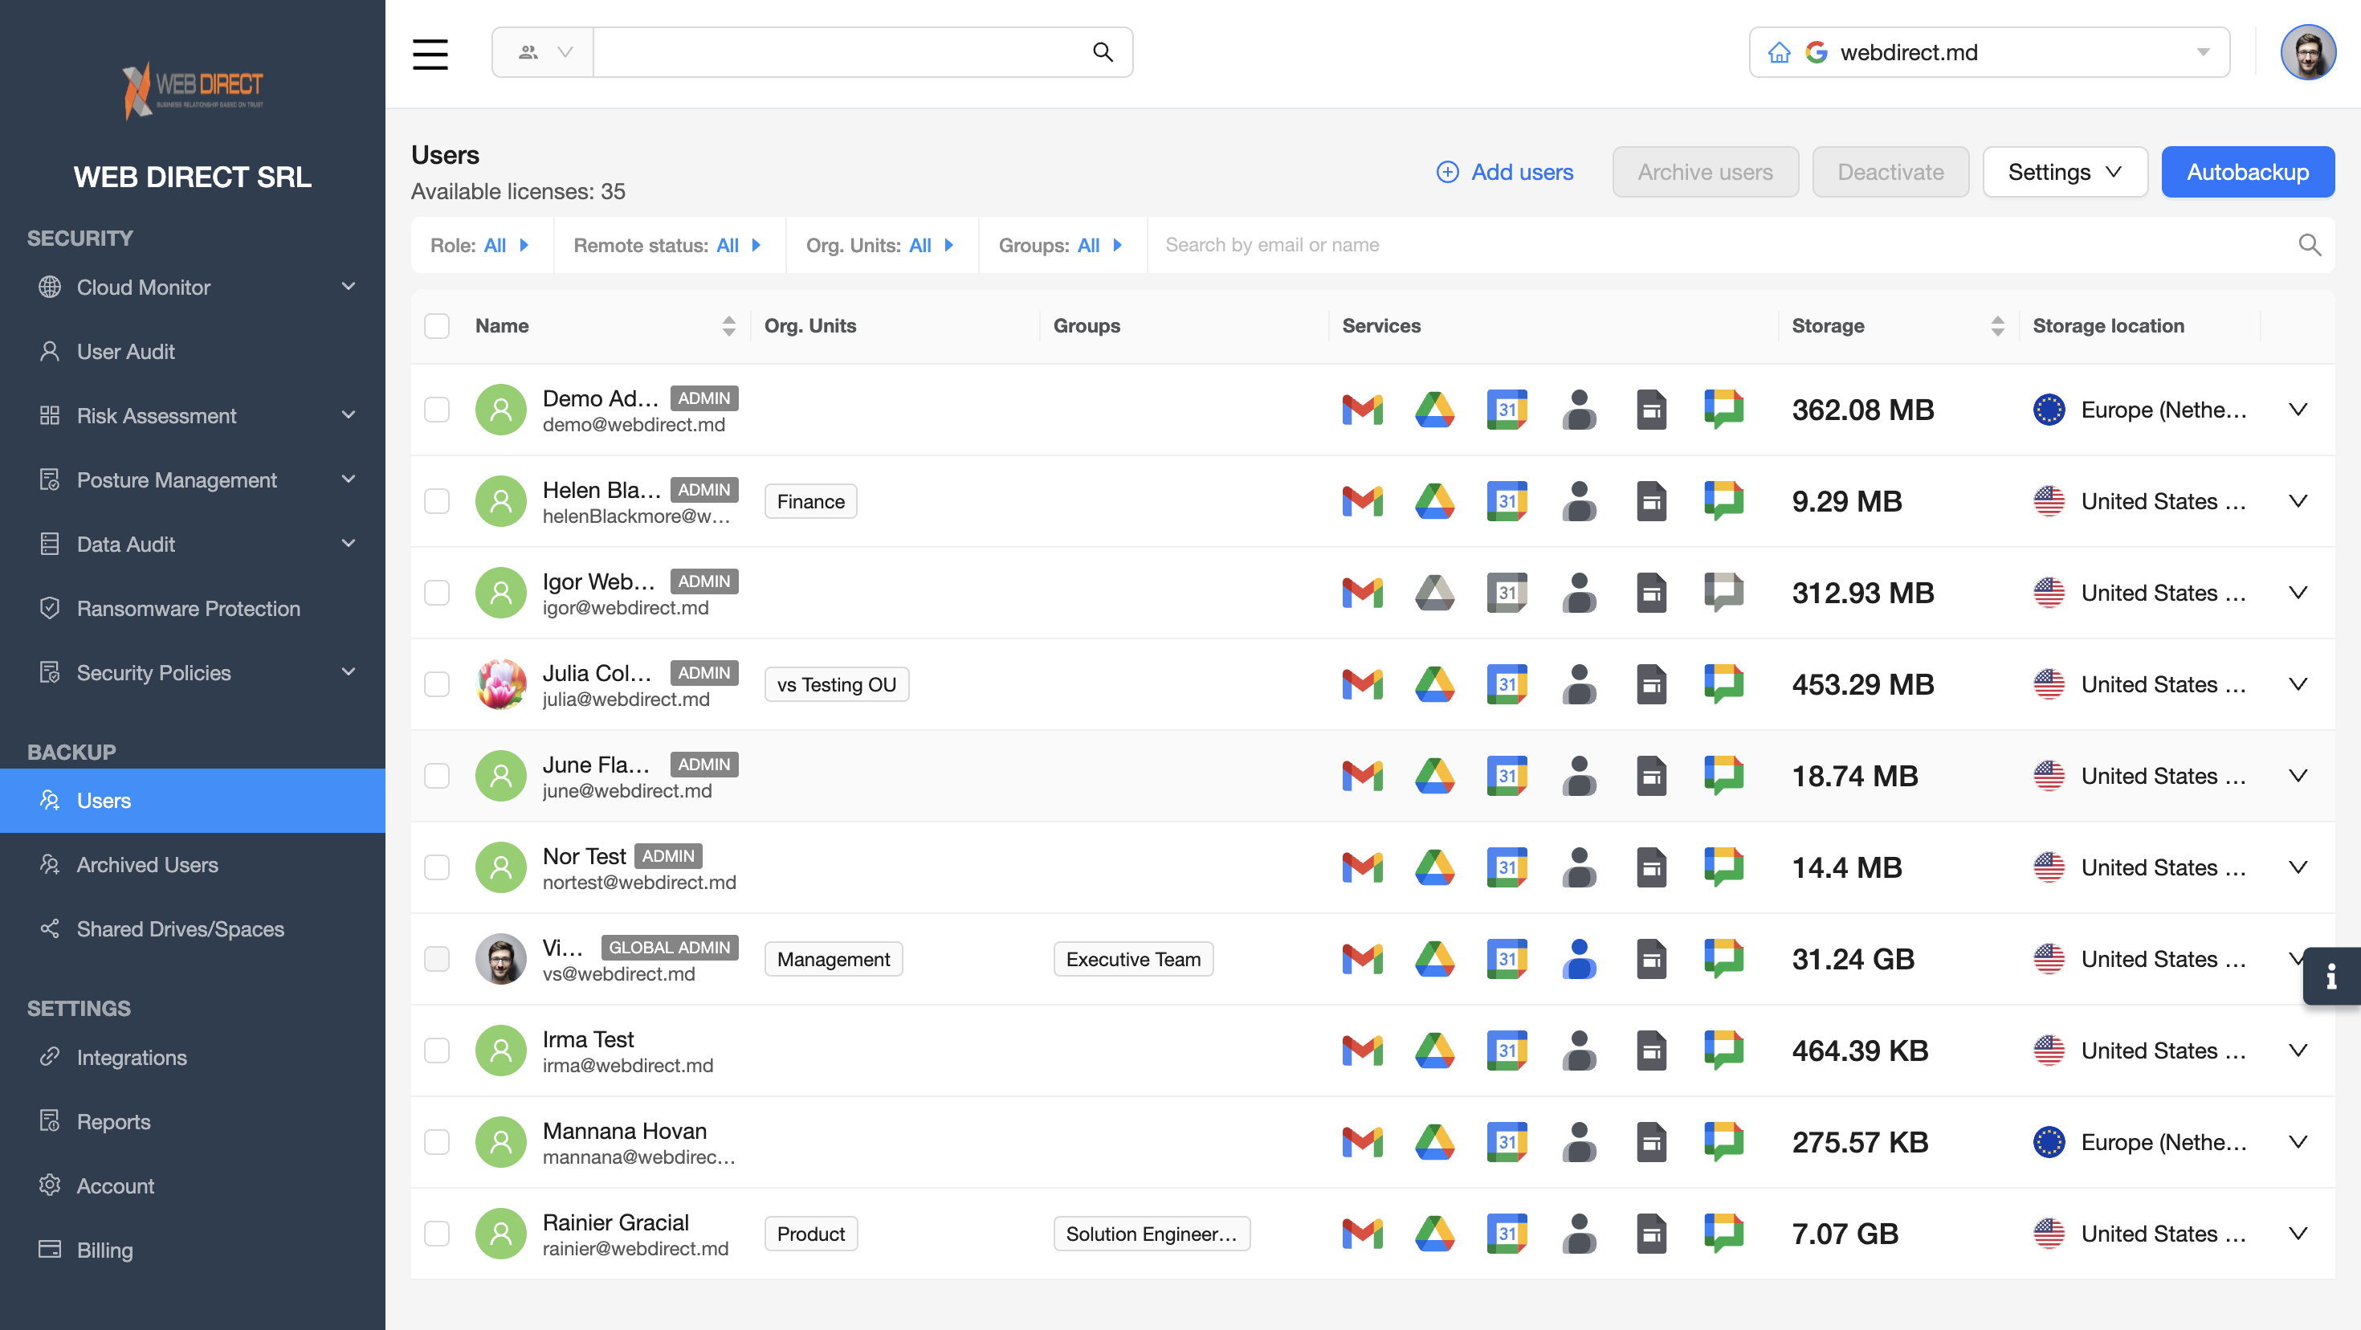This screenshot has height=1330, width=2361.
Task: Check the box for Igor's row
Action: click(x=437, y=593)
